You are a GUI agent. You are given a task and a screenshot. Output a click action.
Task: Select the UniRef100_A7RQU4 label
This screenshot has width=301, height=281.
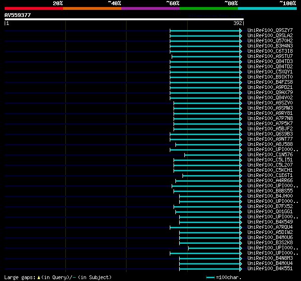[270, 227]
